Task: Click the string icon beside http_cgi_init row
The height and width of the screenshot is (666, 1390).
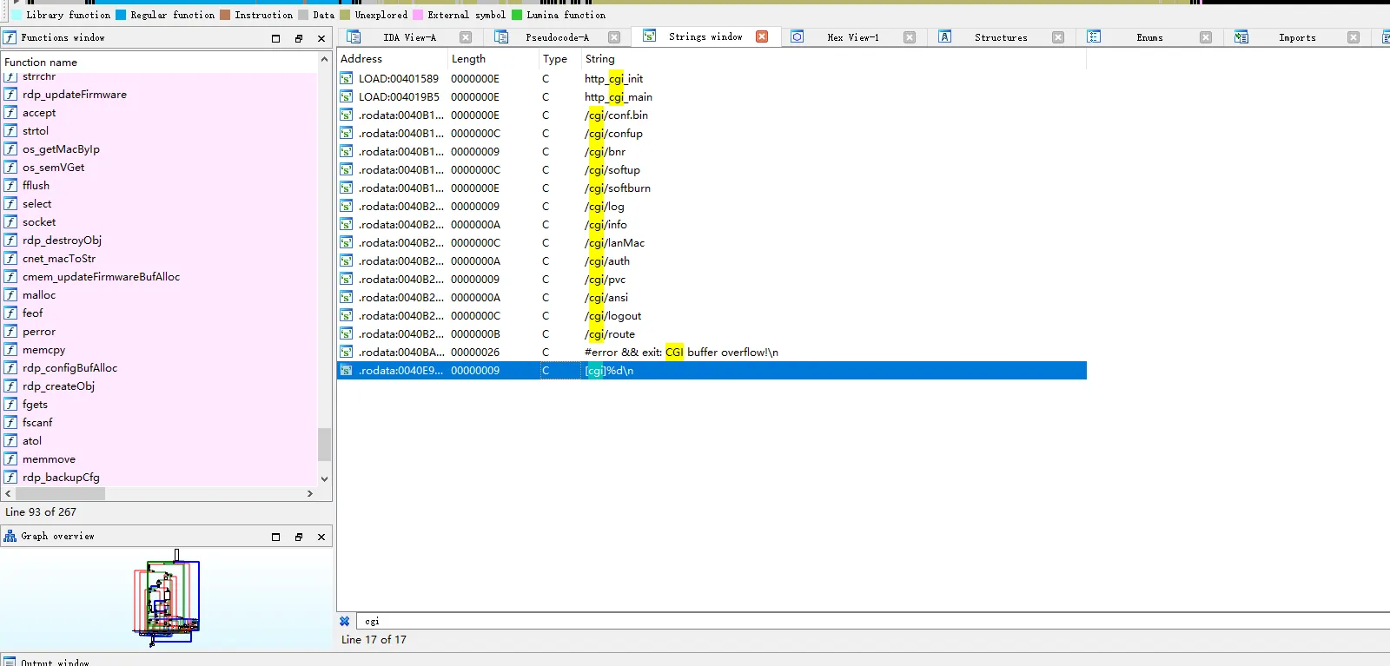Action: pos(347,78)
